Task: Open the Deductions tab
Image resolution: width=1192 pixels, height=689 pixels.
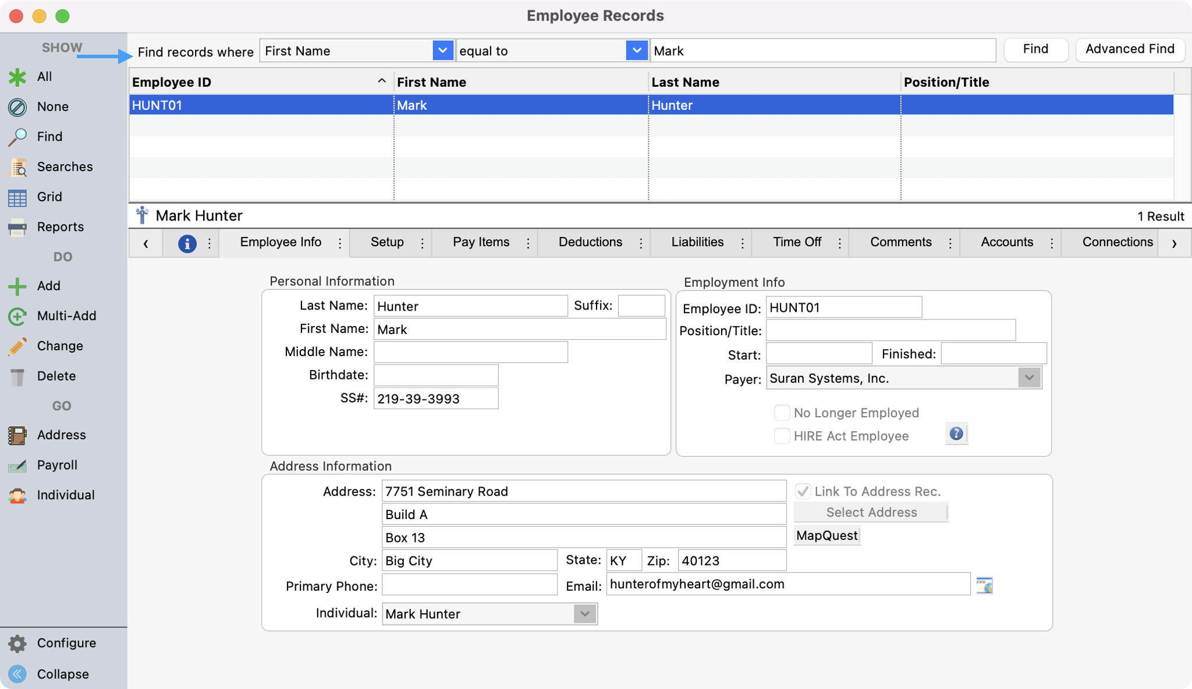Action: 590,242
